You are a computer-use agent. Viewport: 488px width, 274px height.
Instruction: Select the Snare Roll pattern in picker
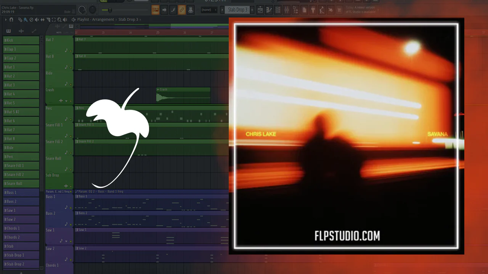[x=21, y=183]
